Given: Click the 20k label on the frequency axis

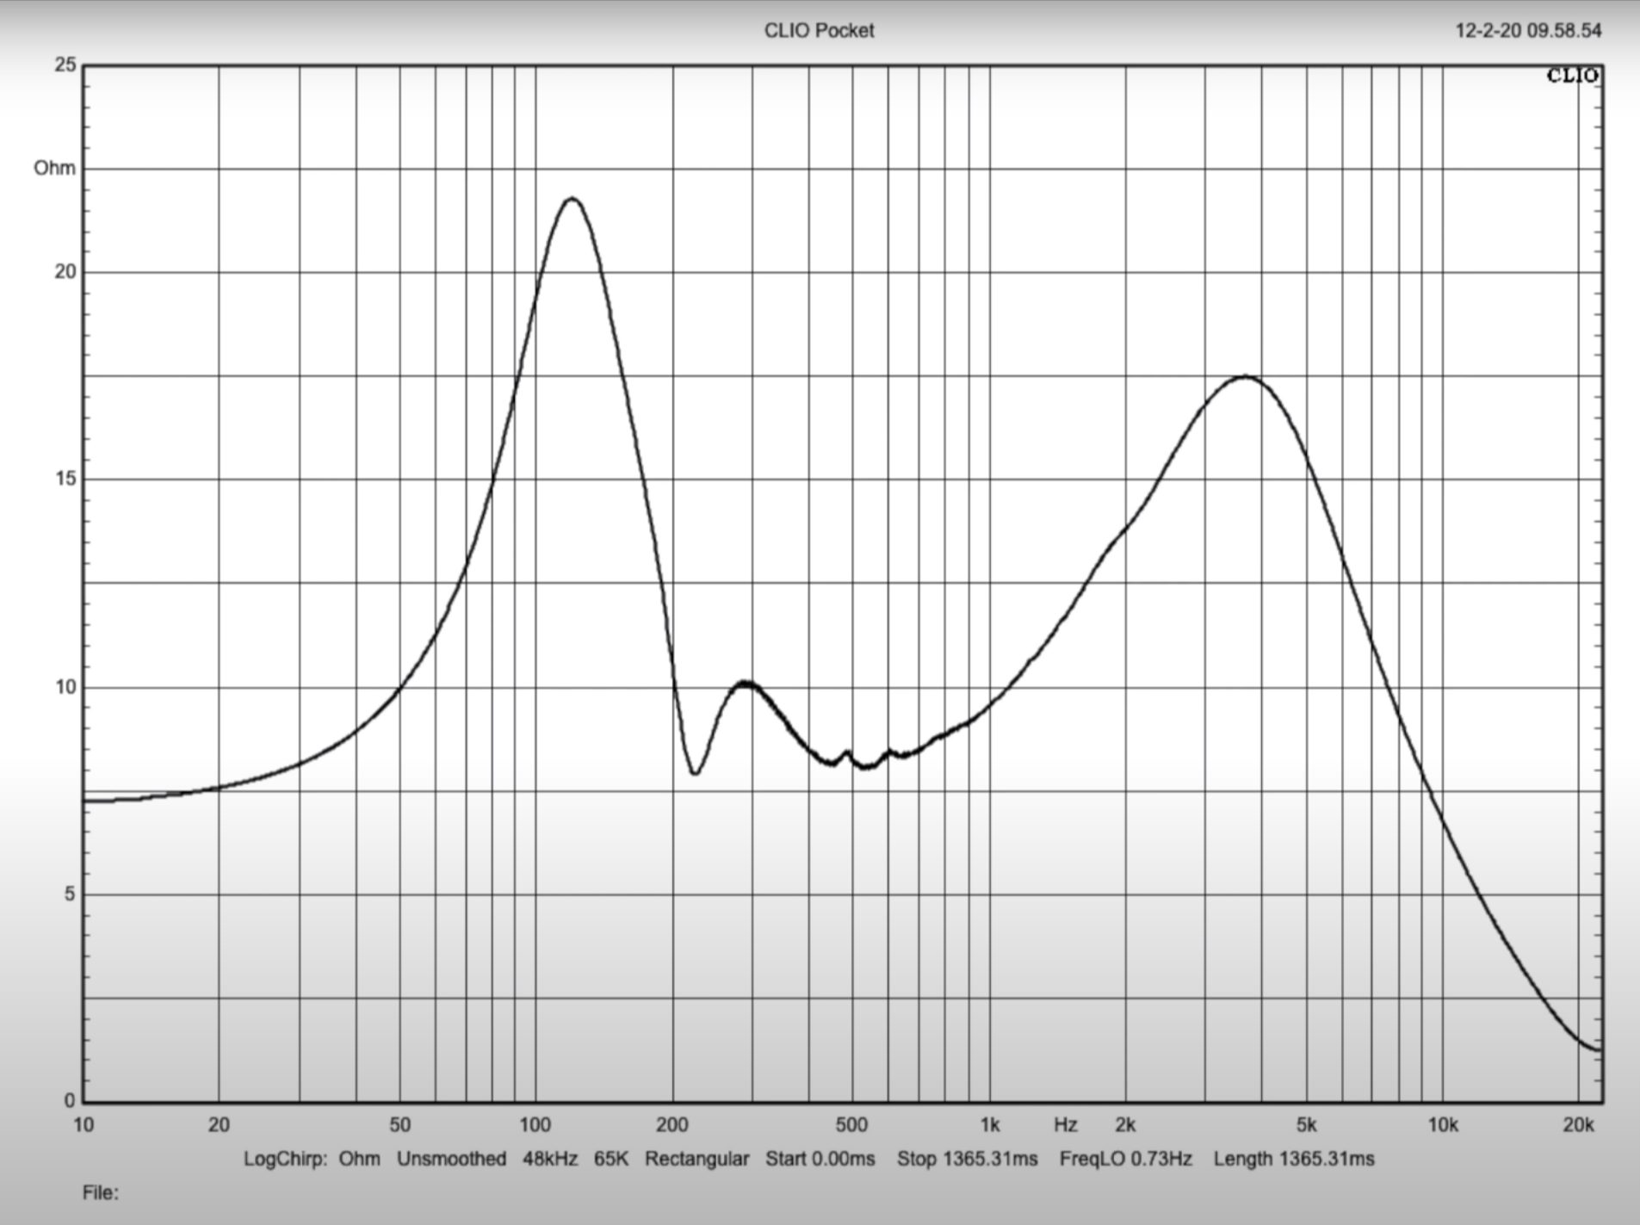Looking at the screenshot, I should click(x=1579, y=1125).
